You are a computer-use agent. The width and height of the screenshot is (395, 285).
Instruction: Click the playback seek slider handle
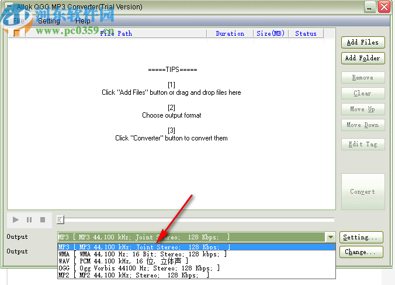(60, 219)
